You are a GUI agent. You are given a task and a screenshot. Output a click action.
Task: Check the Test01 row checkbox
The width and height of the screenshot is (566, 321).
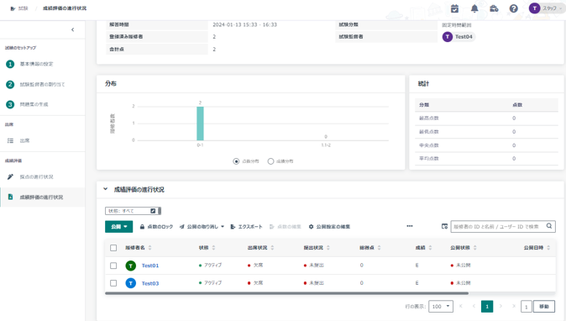[x=113, y=266]
